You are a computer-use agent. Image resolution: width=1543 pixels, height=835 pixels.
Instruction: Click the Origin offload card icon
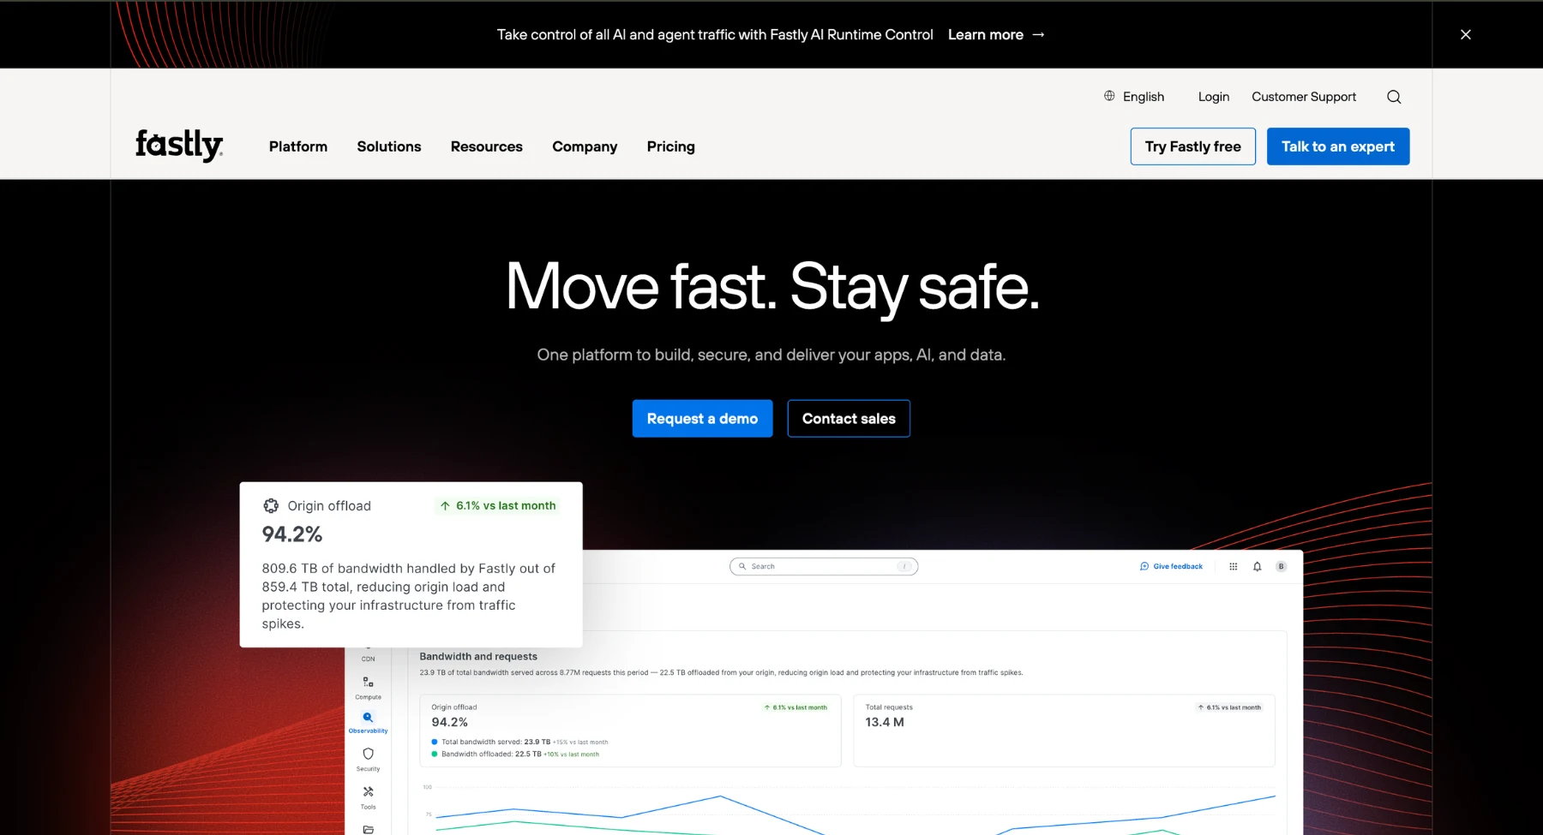click(x=271, y=506)
